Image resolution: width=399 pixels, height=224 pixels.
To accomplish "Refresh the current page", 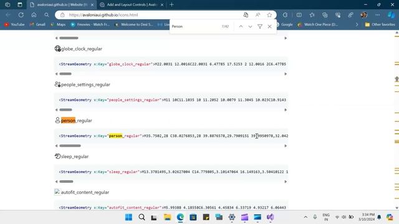I will [21, 15].
